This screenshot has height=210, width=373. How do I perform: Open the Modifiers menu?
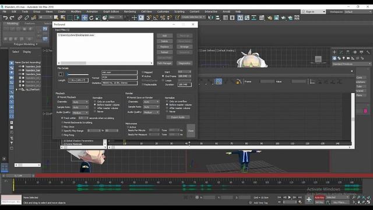(76, 12)
